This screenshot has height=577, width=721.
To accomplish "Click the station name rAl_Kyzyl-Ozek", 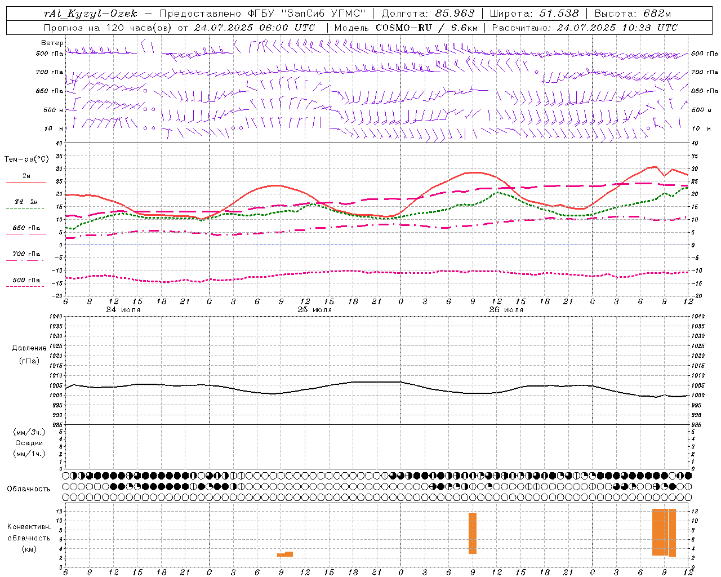I will pos(91,14).
